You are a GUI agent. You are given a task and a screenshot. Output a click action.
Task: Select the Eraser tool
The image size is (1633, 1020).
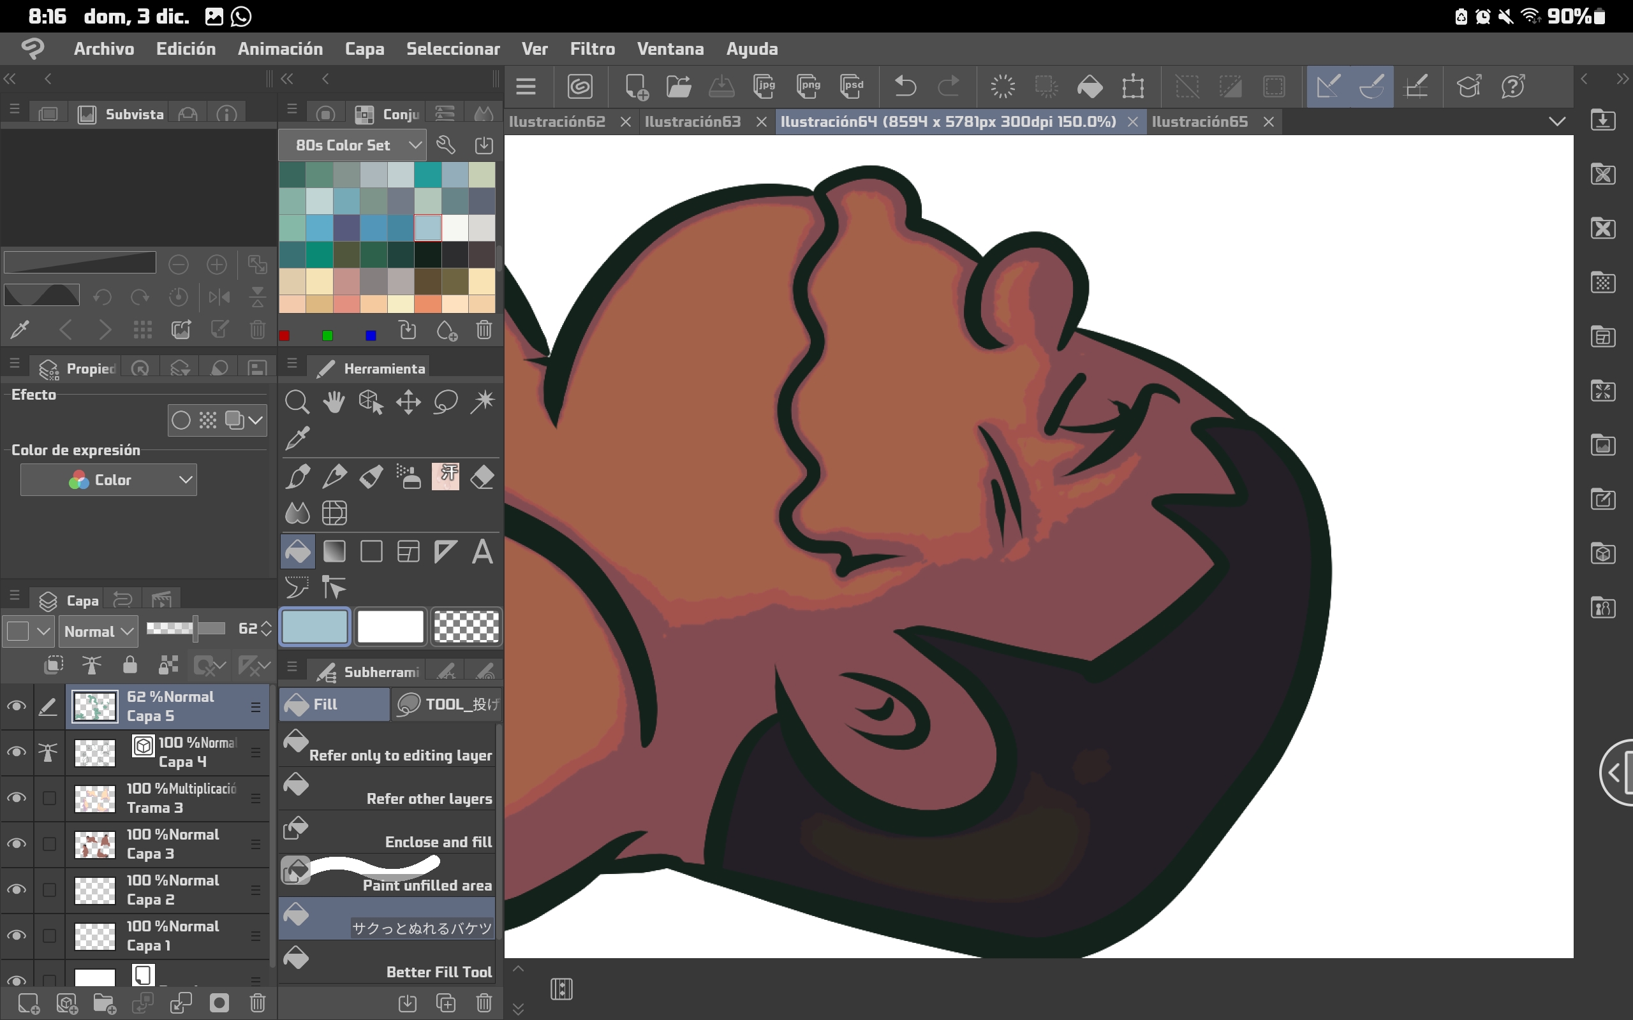click(x=482, y=477)
